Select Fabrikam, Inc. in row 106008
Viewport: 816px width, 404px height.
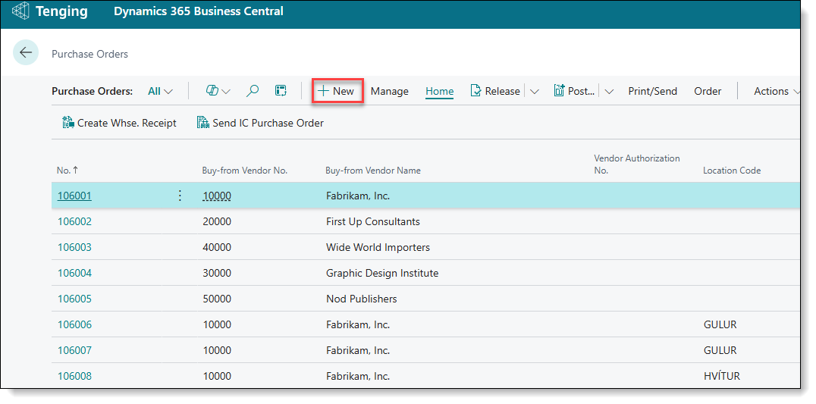click(357, 376)
